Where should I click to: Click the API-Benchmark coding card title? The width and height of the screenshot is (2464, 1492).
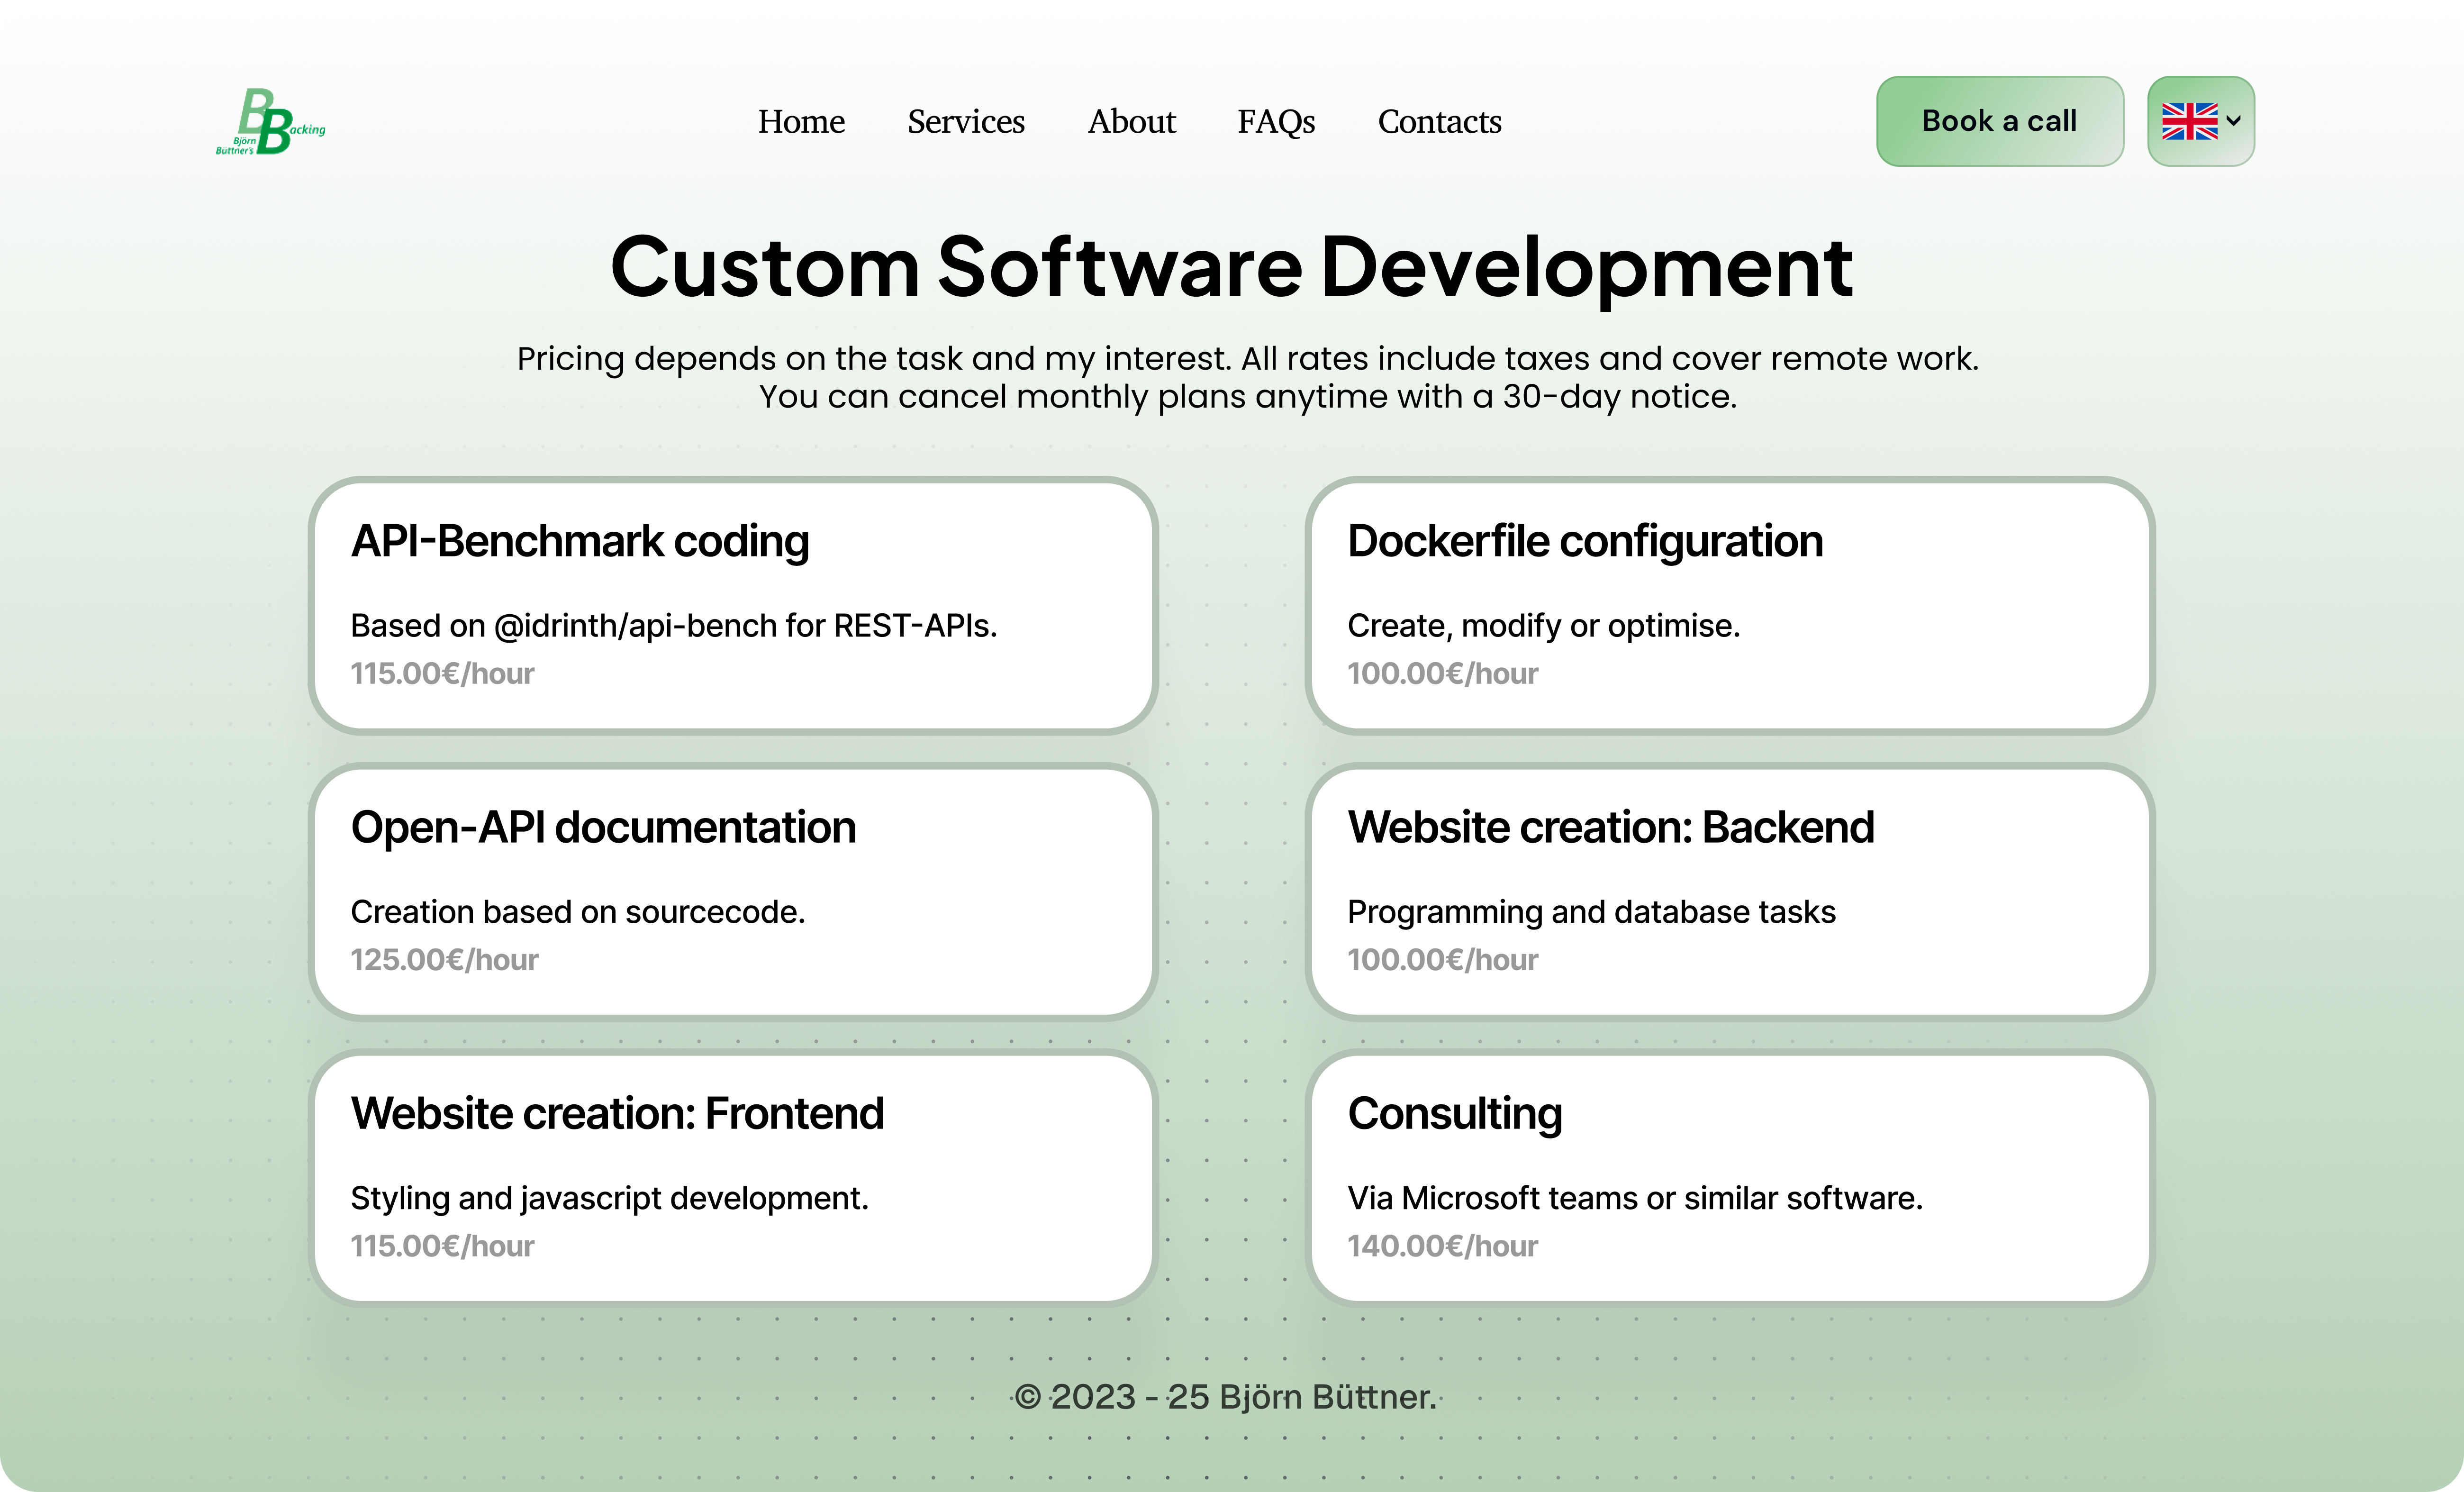coord(579,541)
